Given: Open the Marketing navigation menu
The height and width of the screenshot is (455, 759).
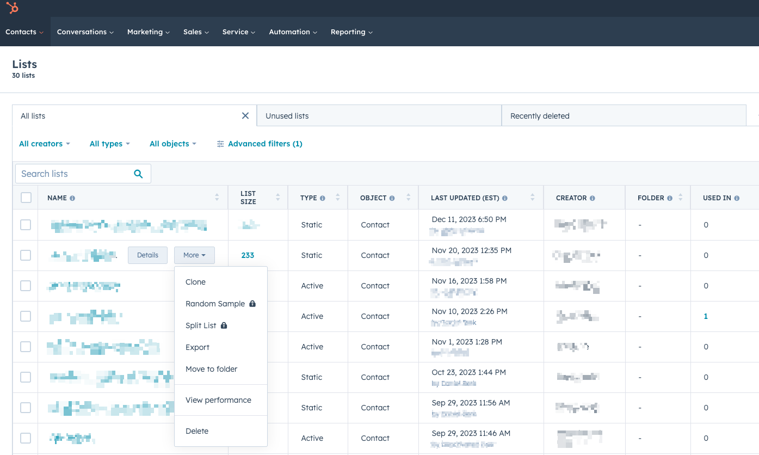Looking at the screenshot, I should pos(148,32).
